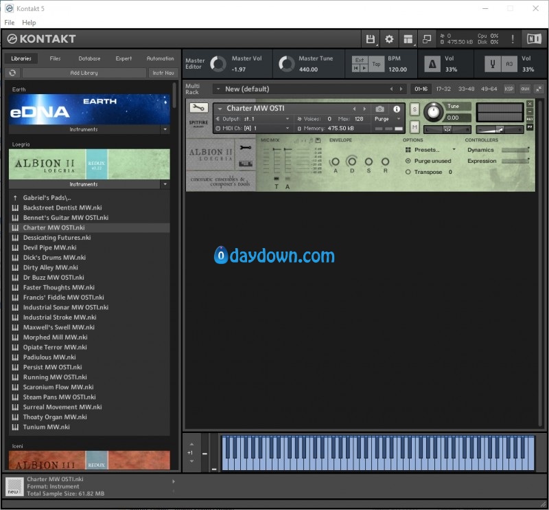Toggle the minimized view icon

pyautogui.click(x=427, y=38)
